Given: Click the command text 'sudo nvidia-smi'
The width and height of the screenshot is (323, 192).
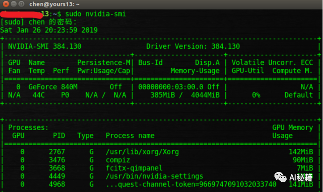Looking at the screenshot, I should (x=95, y=14).
